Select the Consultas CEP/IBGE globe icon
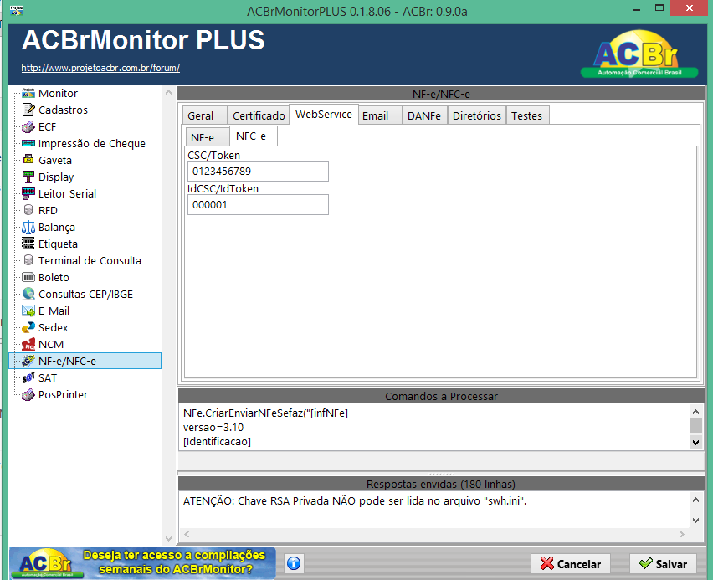713x580 pixels. pyautogui.click(x=28, y=295)
